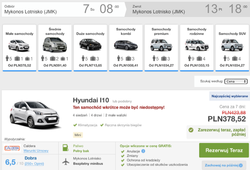Click the checkmark beside Ubezpieczenie od skutków uszkodzenia
250x170 pixels.
(122, 165)
